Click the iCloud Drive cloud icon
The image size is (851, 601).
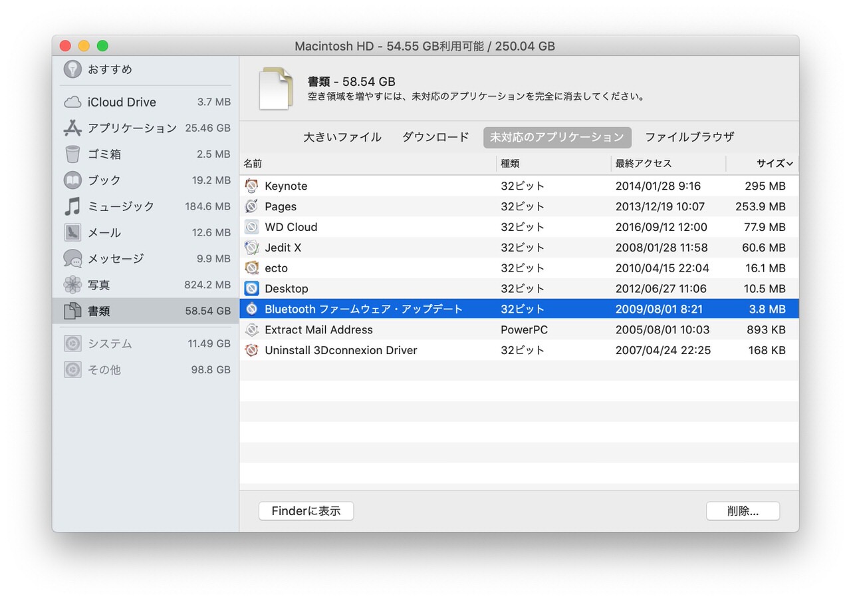pyautogui.click(x=72, y=102)
